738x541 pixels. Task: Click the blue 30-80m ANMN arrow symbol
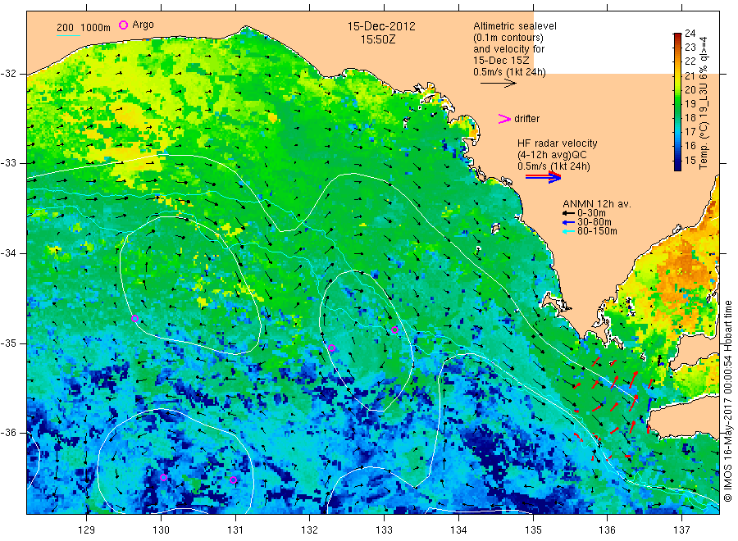(568, 222)
